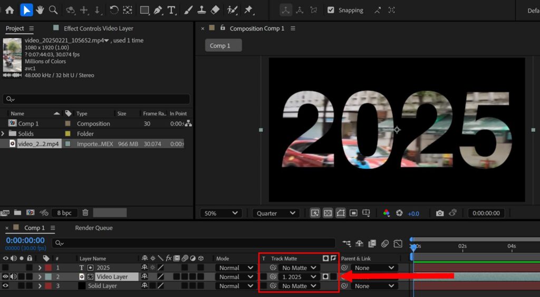This screenshot has height=297, width=540.
Task: Hide the Video Layer with eye icon
Action: [x=5, y=276]
